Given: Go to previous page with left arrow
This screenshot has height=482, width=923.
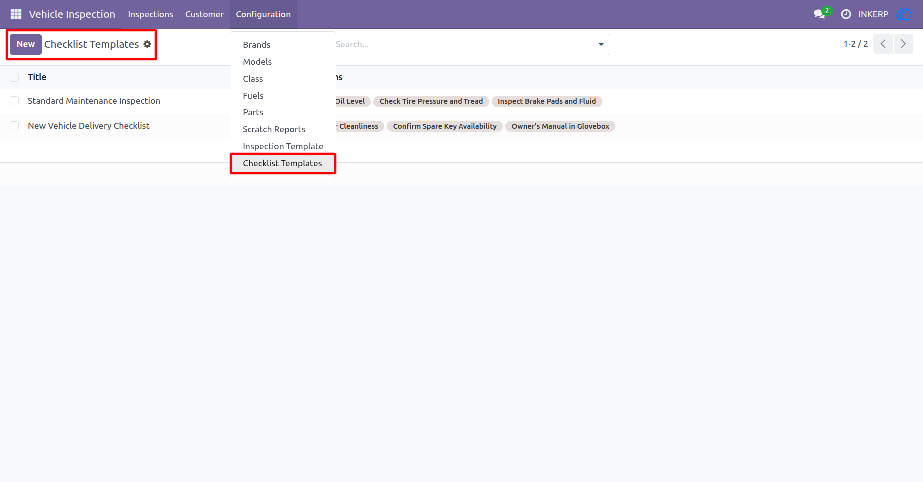Looking at the screenshot, I should 883,44.
